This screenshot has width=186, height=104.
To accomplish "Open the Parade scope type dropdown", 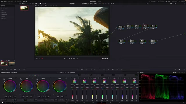I will 175,73.
